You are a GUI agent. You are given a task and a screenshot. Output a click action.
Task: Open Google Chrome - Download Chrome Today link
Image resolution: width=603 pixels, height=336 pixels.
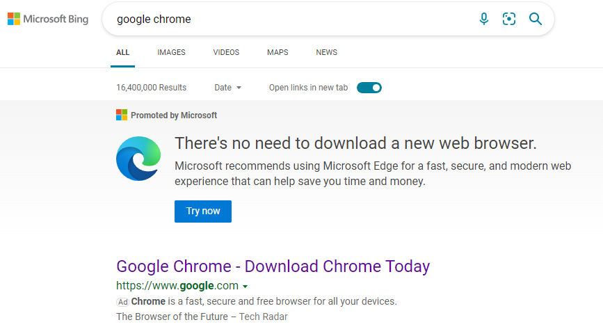[x=273, y=266]
